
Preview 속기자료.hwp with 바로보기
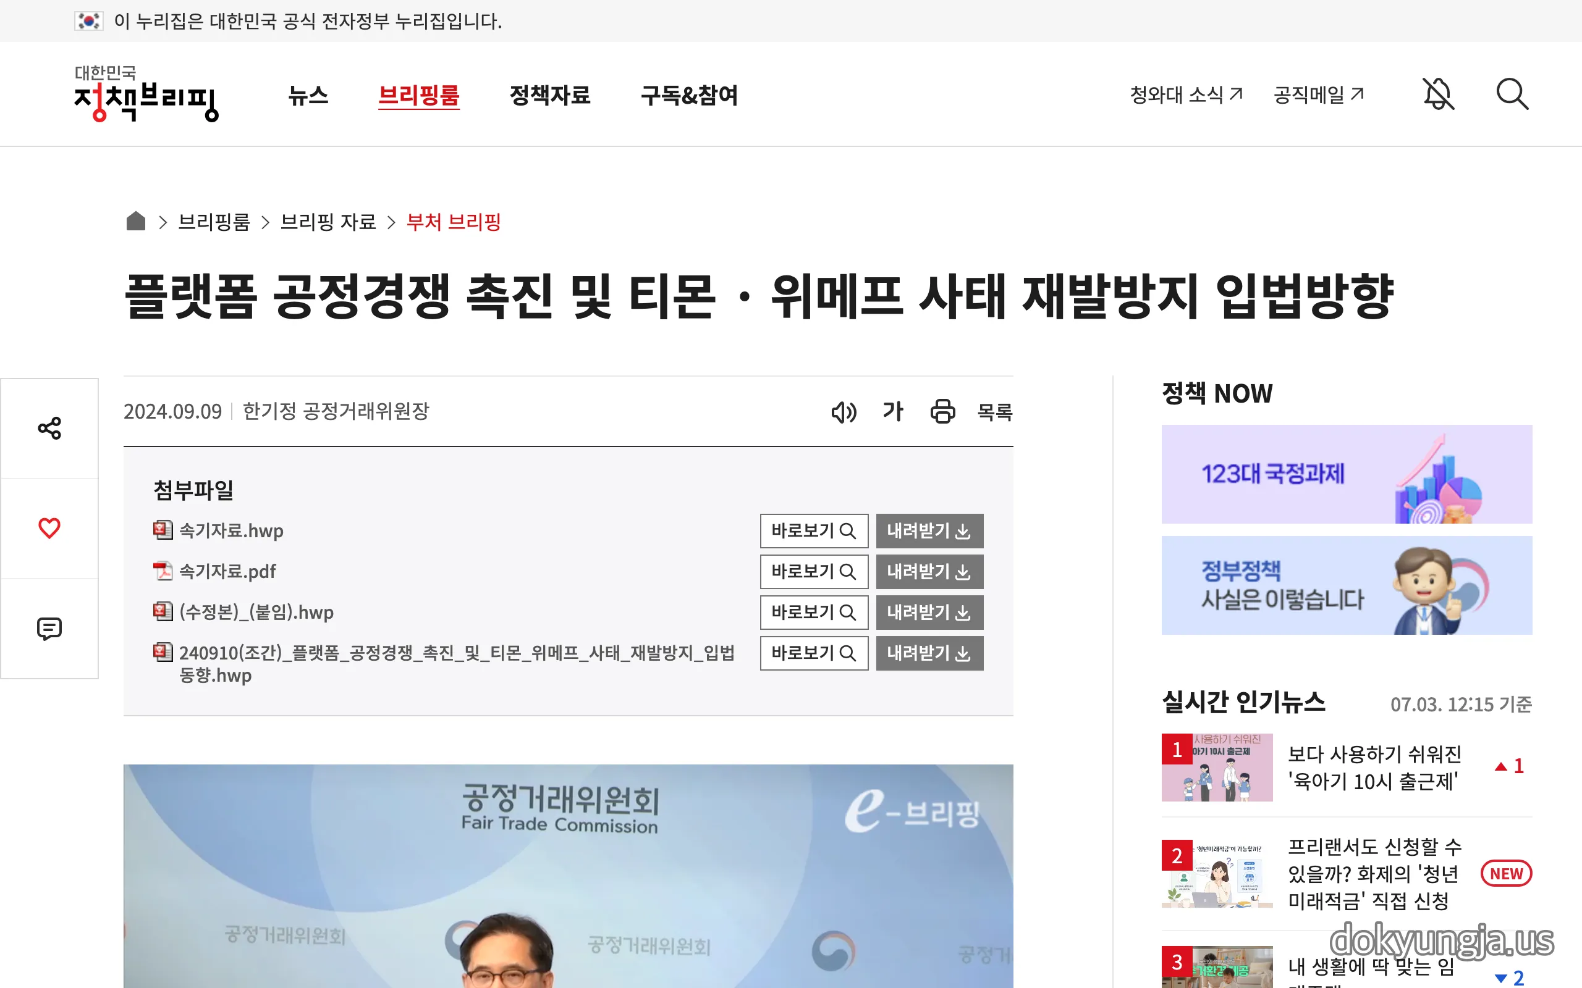(814, 530)
